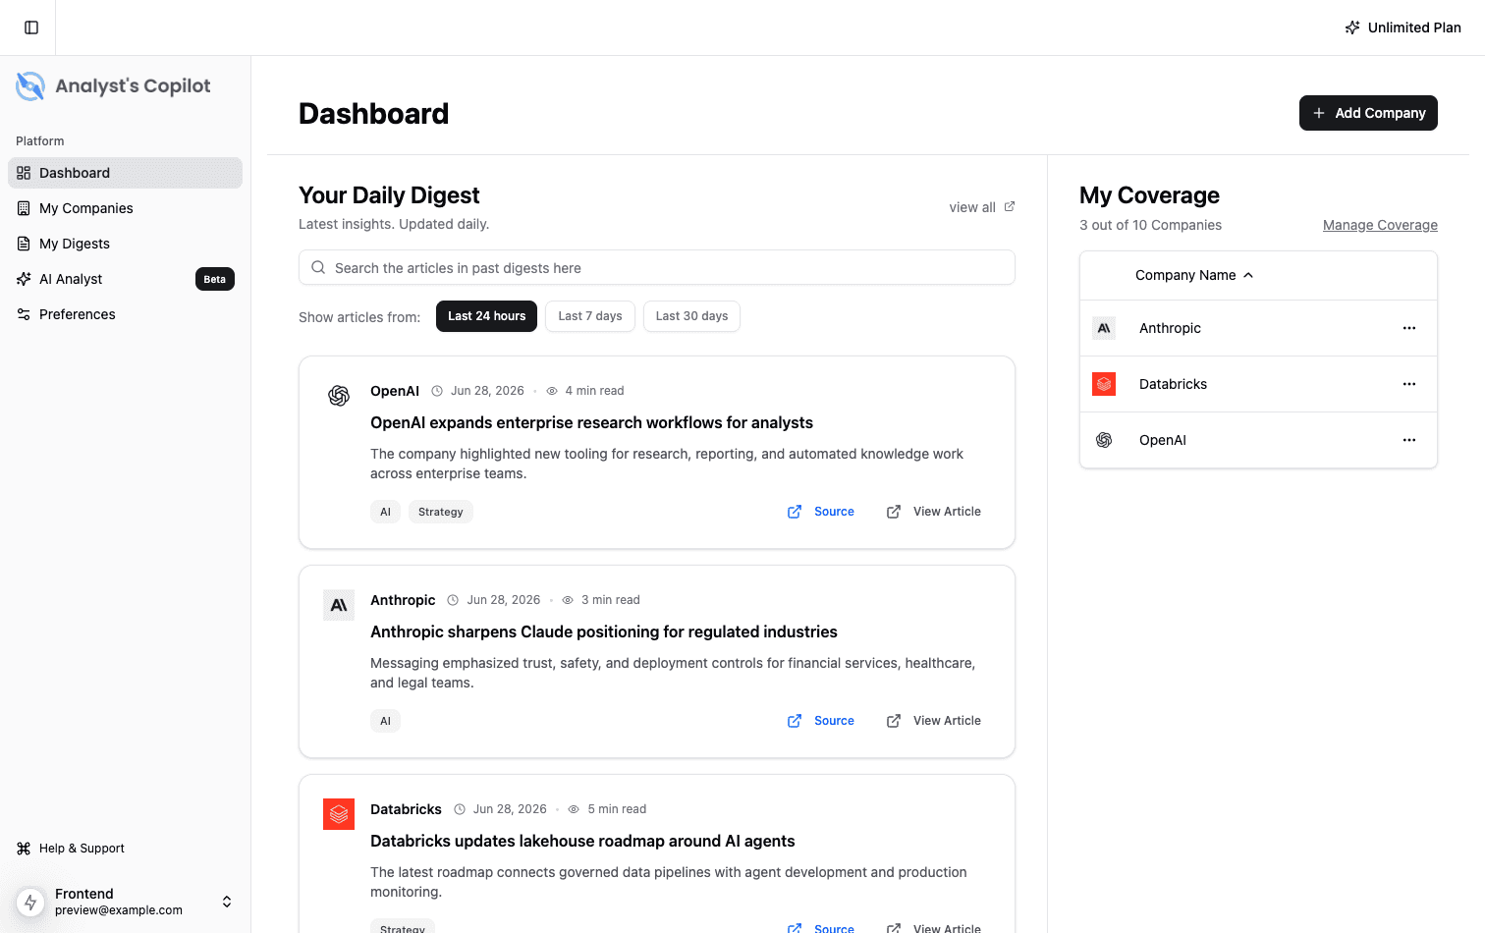The image size is (1485, 933).
Task: Click View Article for OpenAI article
Action: pos(934,512)
